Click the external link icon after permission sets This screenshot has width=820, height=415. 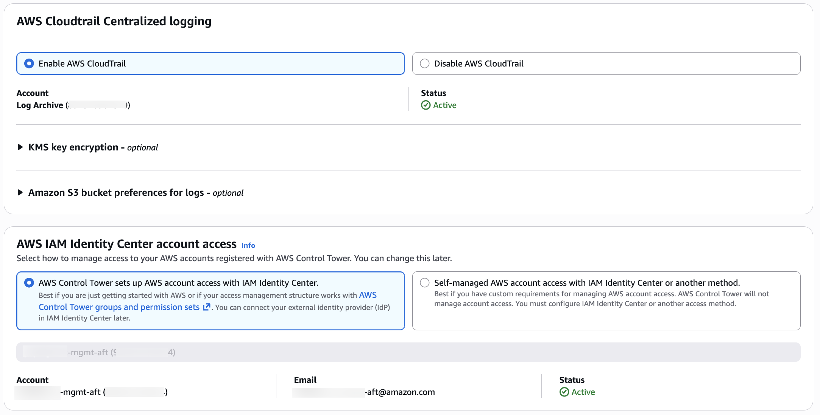tap(206, 307)
